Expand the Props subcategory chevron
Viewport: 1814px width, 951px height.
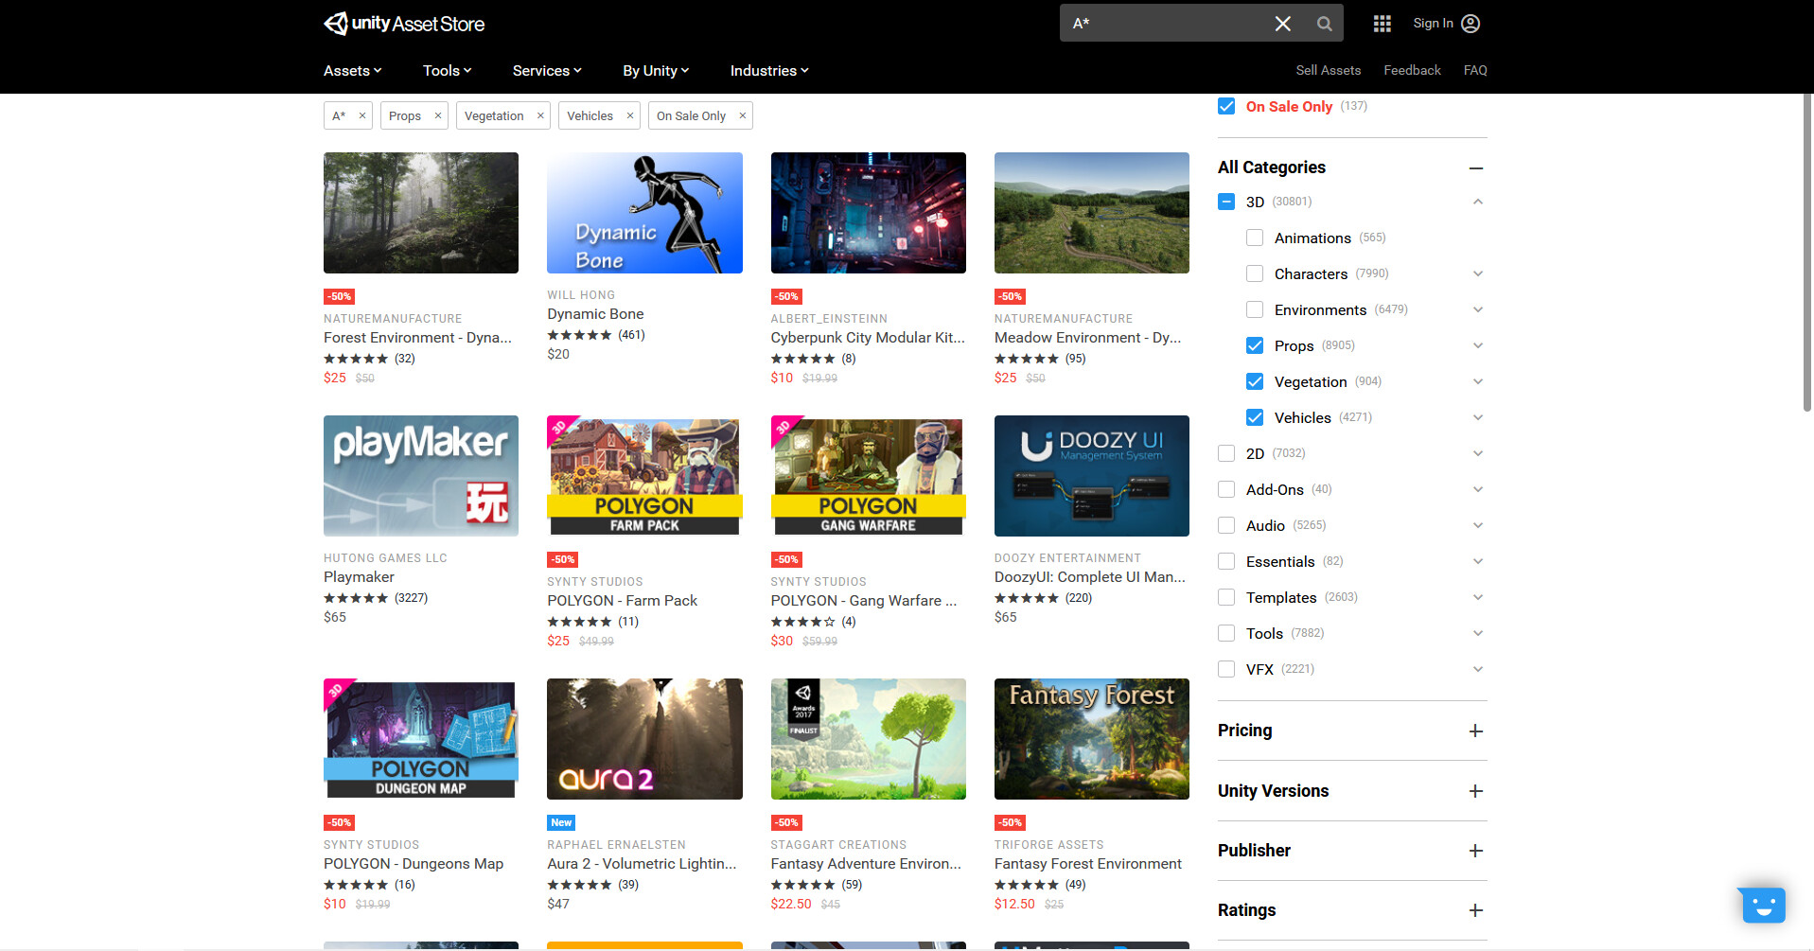(x=1477, y=345)
